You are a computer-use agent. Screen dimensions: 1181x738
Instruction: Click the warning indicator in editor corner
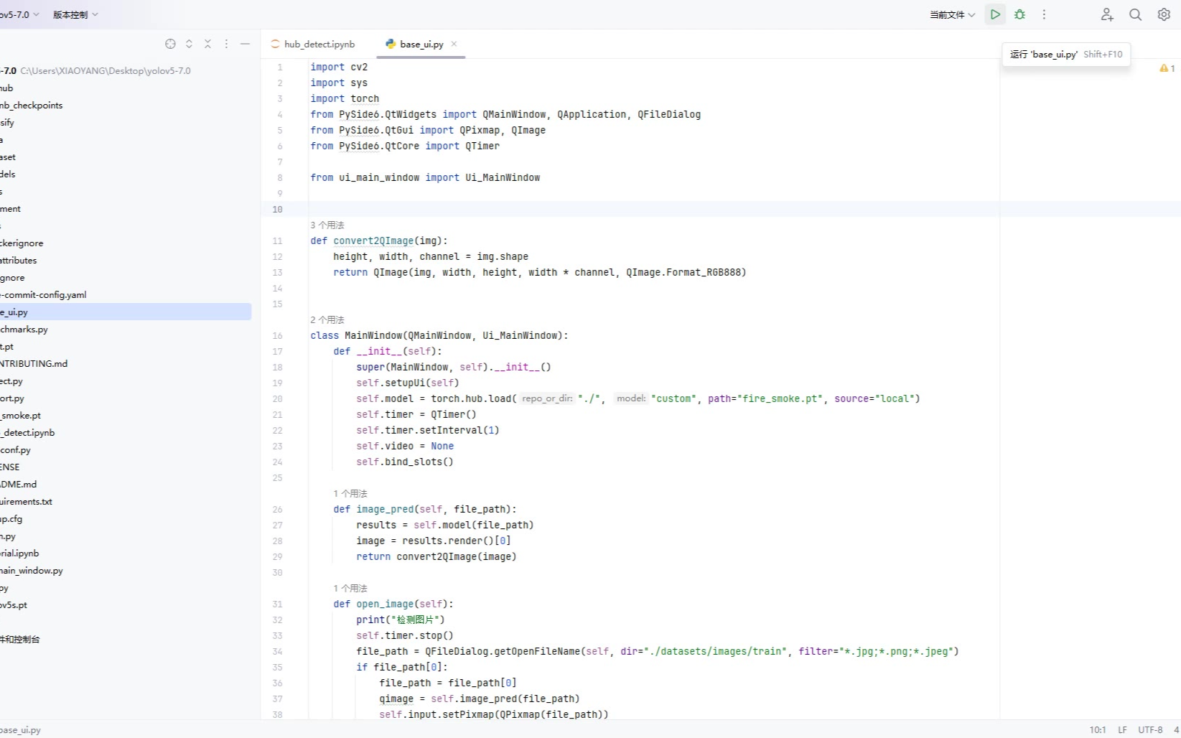coord(1167,68)
